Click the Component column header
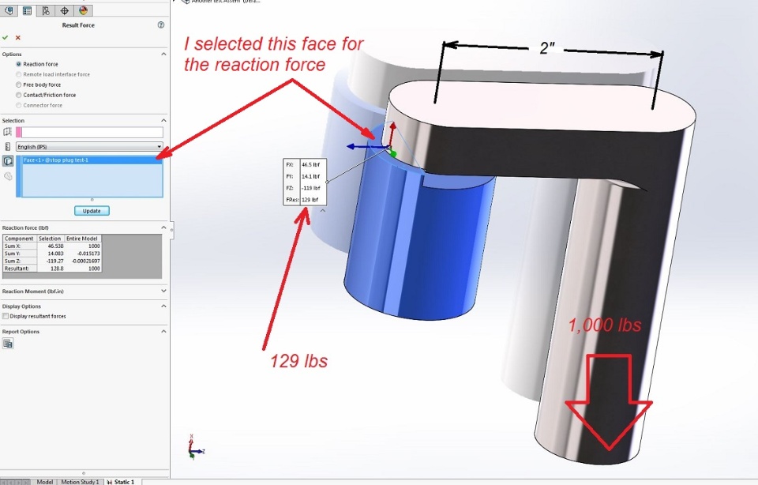 coord(19,239)
